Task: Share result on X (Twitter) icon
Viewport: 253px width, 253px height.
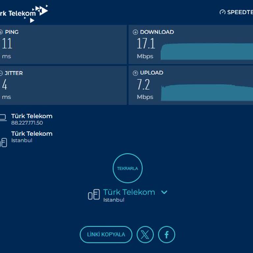Action: click(x=145, y=235)
